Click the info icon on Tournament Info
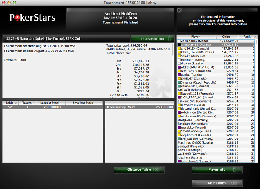 point(169,39)
